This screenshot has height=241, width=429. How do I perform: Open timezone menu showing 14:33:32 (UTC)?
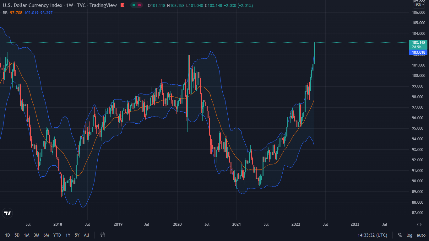tap(372, 235)
